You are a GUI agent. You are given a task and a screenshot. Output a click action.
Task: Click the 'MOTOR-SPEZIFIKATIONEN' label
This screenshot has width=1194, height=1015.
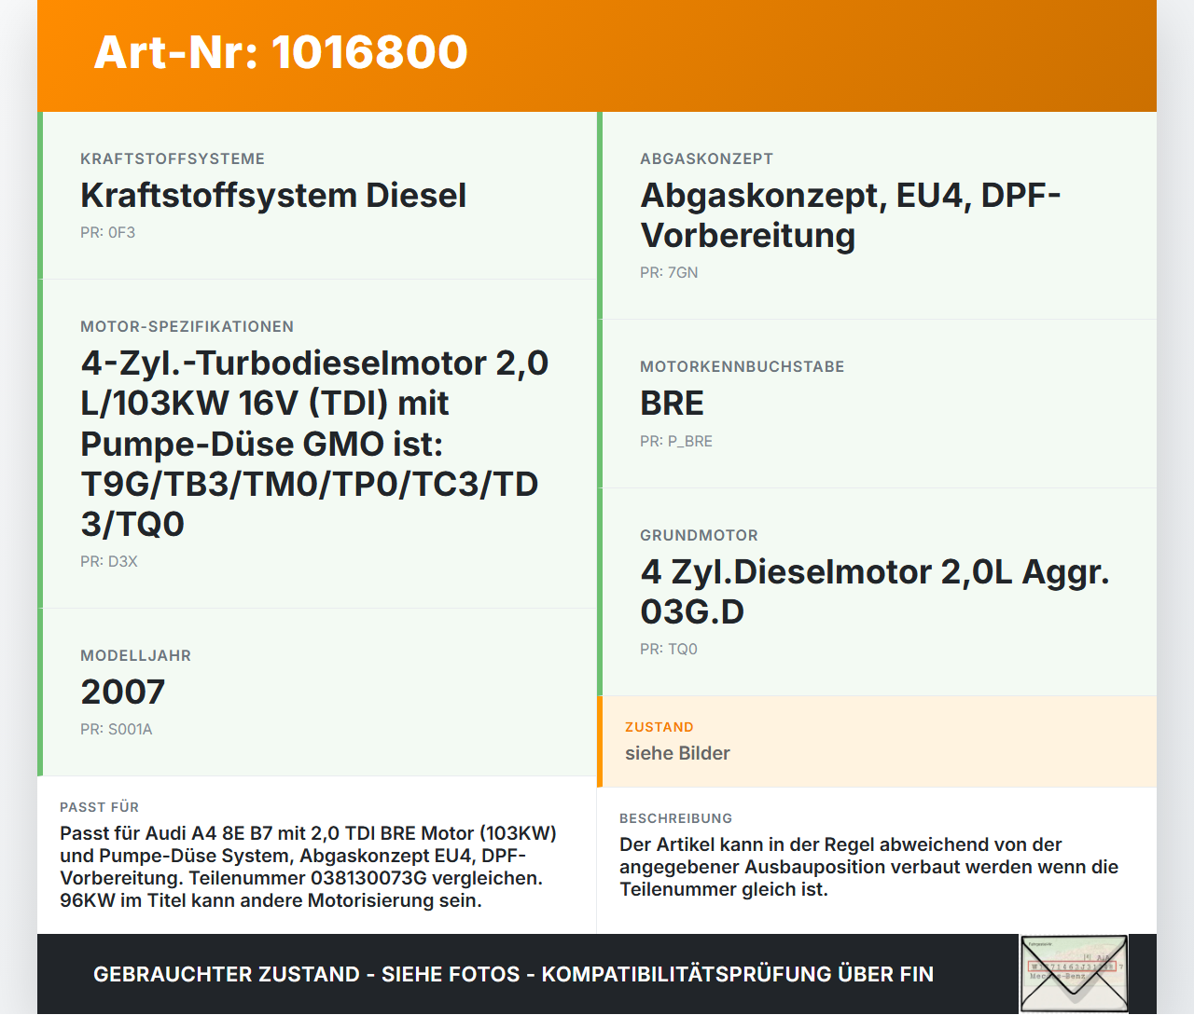coord(187,327)
